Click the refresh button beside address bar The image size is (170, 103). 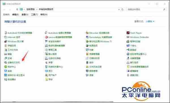pos(122,10)
